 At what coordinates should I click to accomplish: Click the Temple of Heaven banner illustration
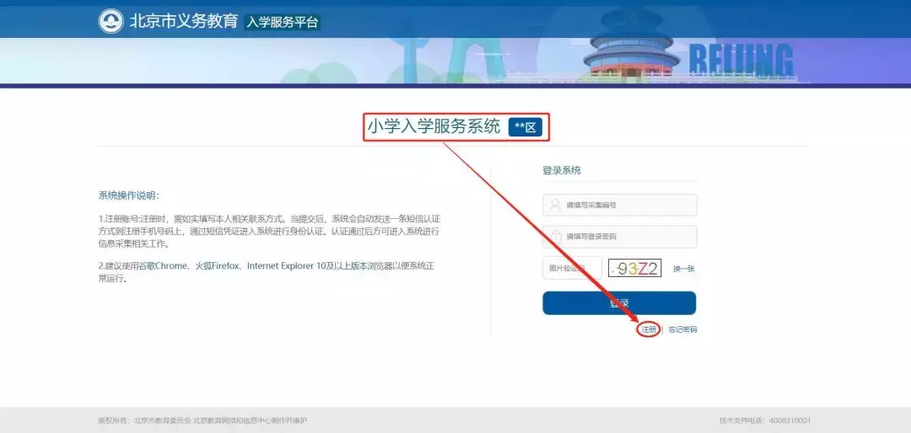pyautogui.click(x=632, y=53)
